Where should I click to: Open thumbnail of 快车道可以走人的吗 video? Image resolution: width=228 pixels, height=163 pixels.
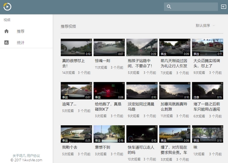click(142, 134)
